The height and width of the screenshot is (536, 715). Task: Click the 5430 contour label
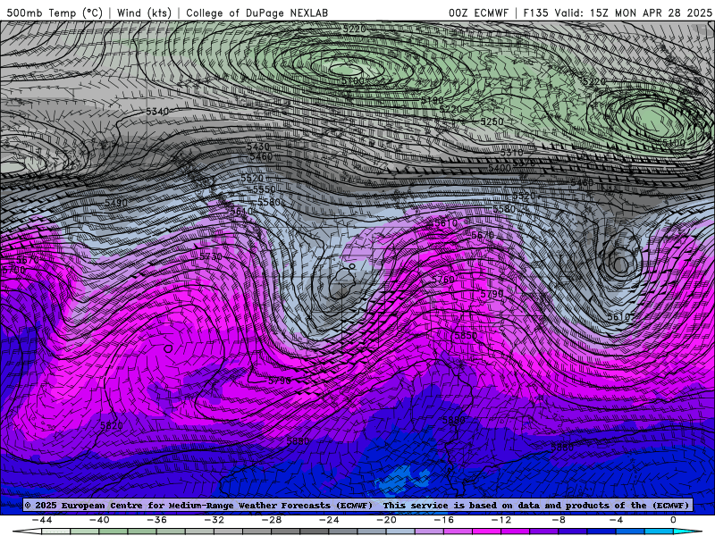tap(258, 147)
